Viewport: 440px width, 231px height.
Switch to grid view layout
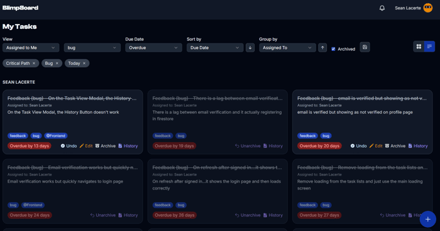[419, 47]
